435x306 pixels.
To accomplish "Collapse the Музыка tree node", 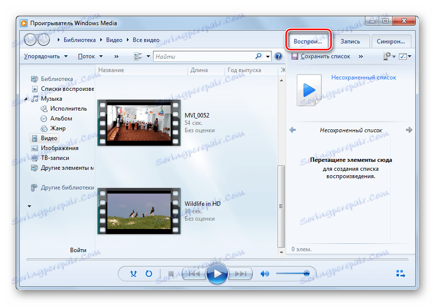I will [26, 99].
